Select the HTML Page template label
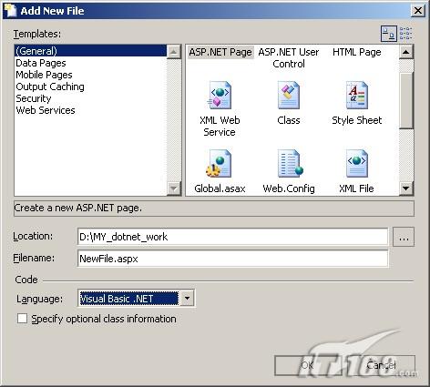The height and width of the screenshot is (387, 430). 357,52
